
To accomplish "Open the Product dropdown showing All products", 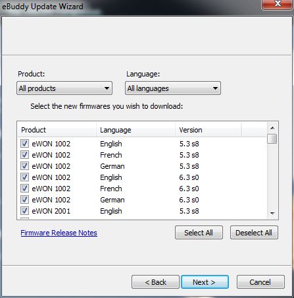I will [x=64, y=88].
